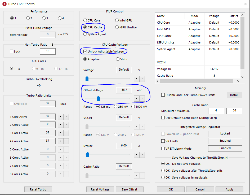Select System Agent option
Screen dimensions: 250x195
pos(95,34)
